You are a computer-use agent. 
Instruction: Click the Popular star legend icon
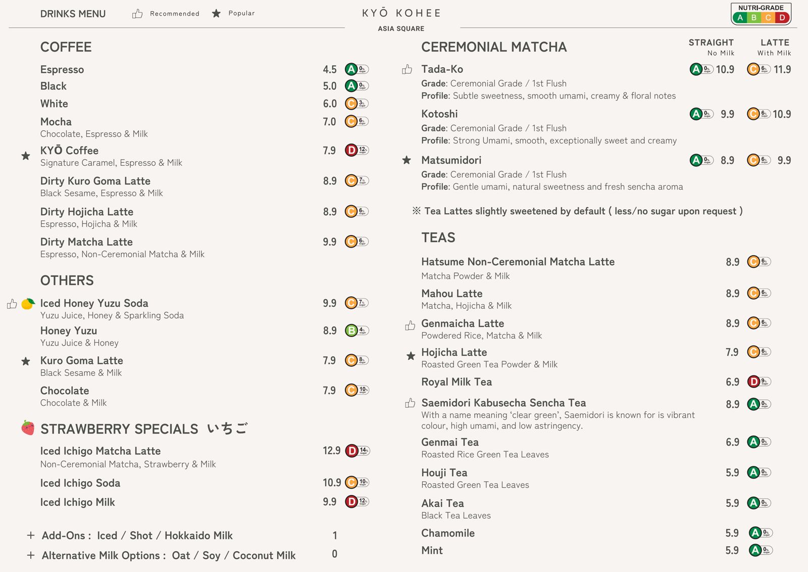pyautogui.click(x=216, y=13)
